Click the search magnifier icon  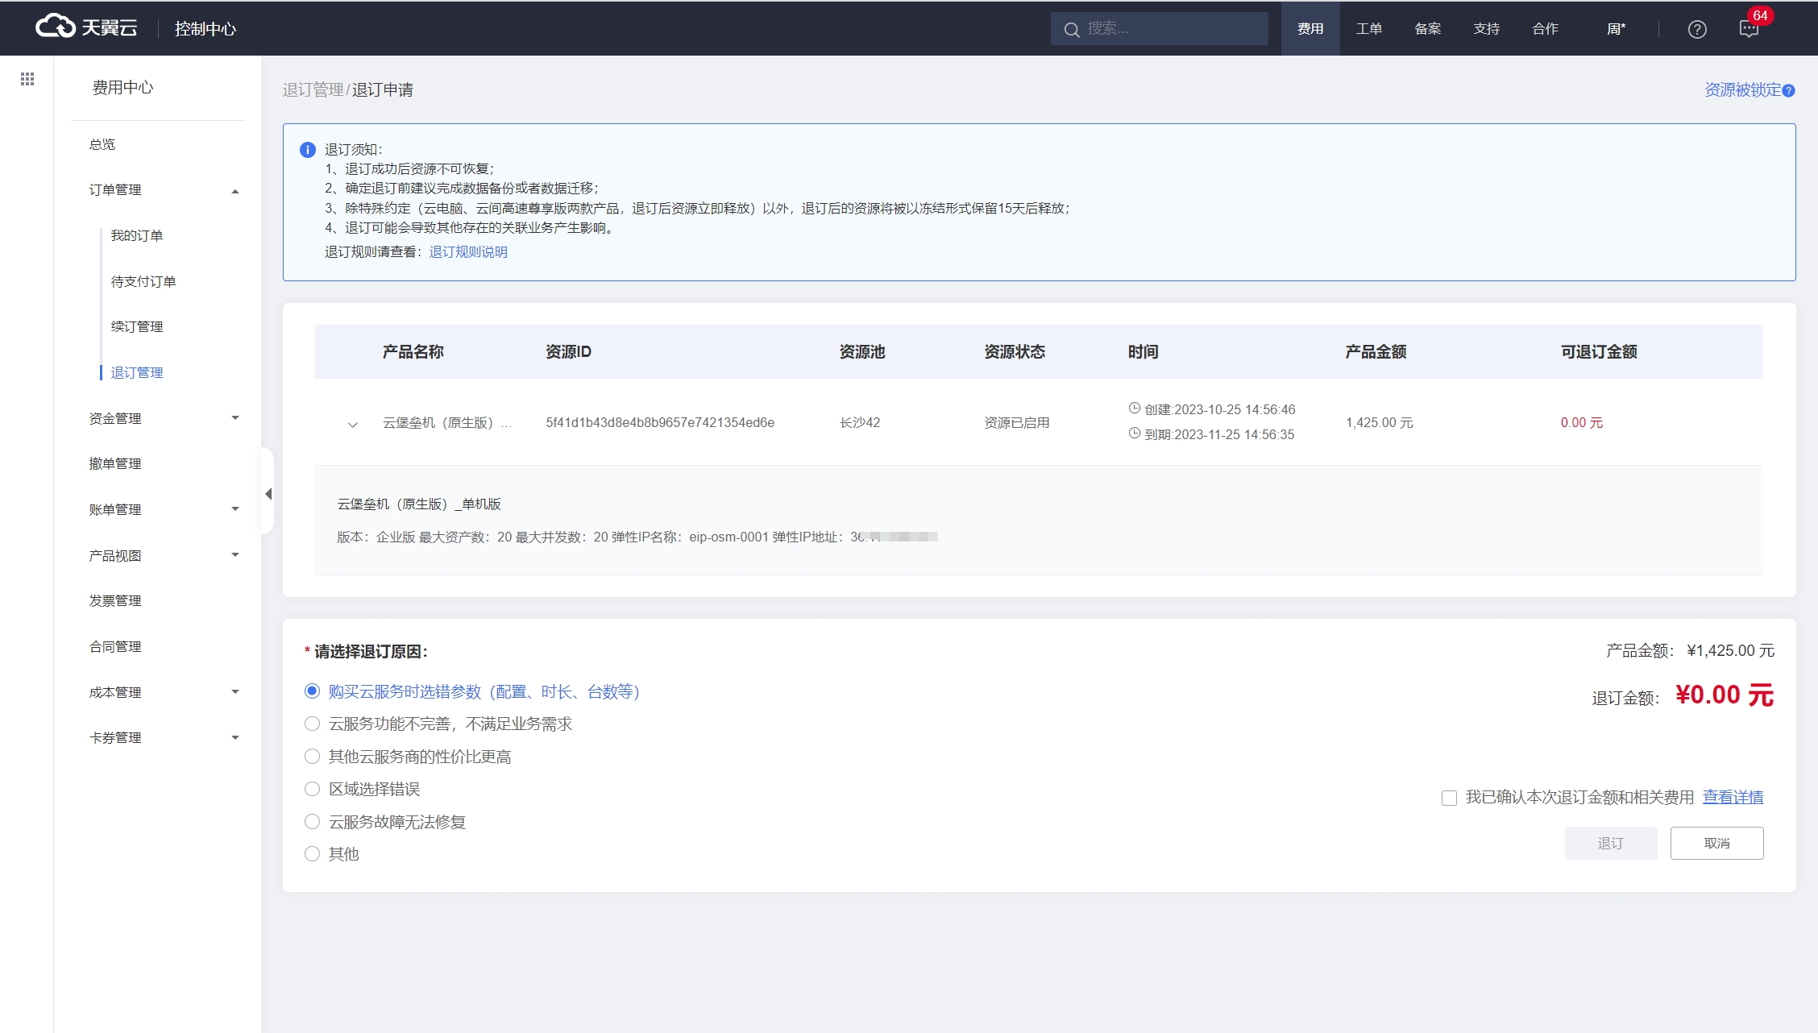coord(1071,30)
